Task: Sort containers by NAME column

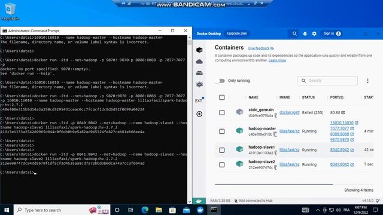Action: [253, 97]
